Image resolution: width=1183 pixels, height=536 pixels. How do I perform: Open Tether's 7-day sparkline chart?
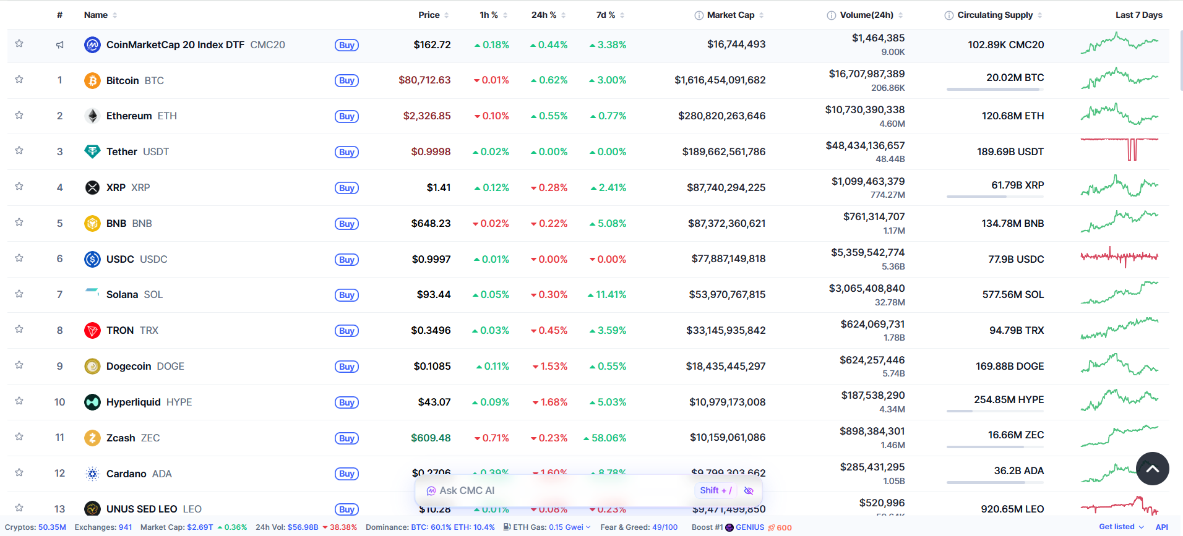pos(1119,150)
